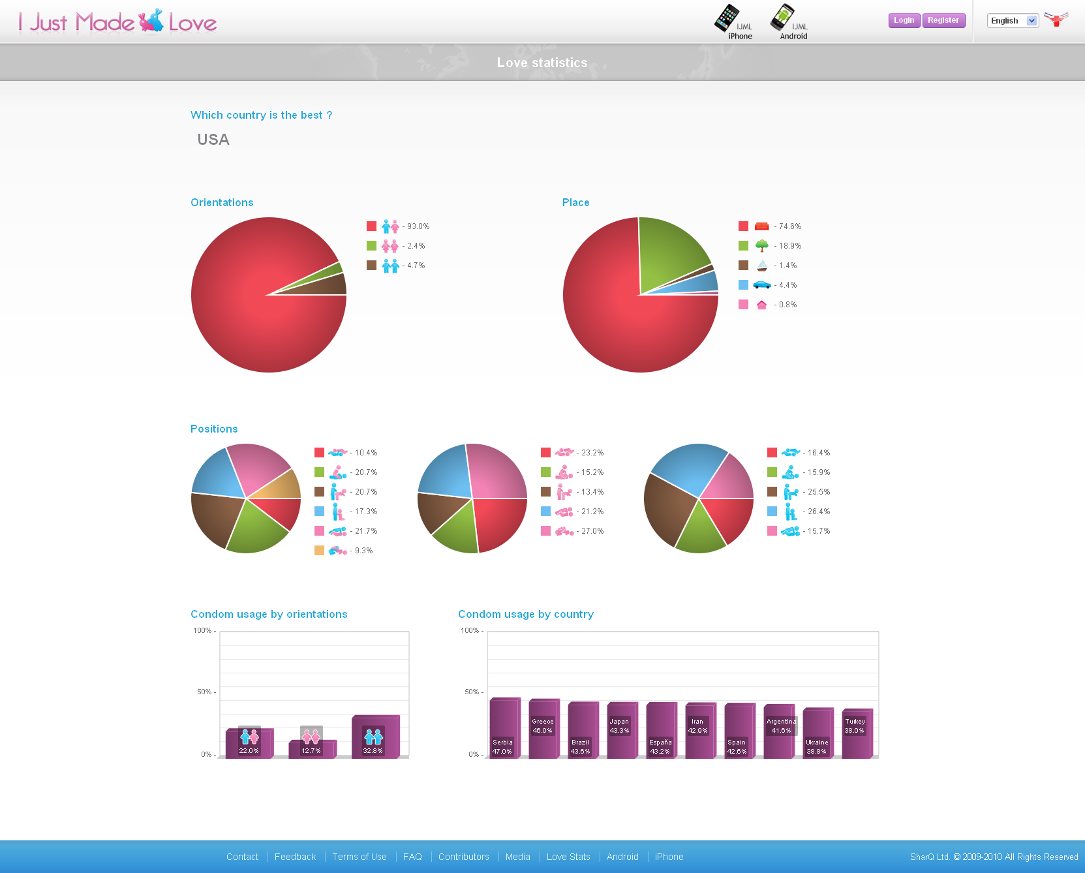Open the Love Stats footer link

click(x=568, y=857)
